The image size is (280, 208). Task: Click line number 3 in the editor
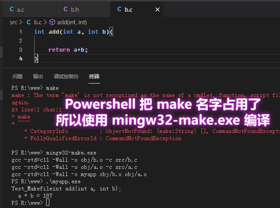click(21, 50)
